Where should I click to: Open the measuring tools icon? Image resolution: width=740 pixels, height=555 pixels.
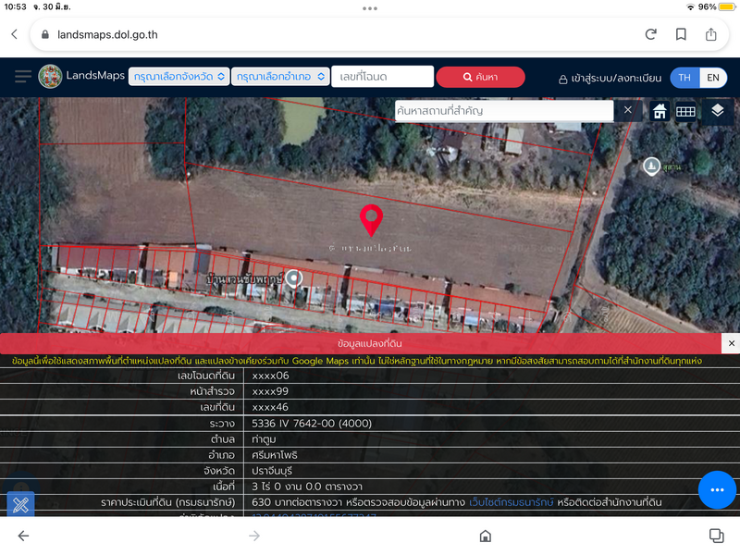20,505
